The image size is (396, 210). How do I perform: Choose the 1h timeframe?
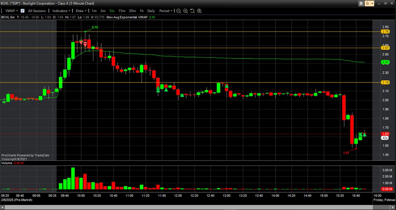coord(142,11)
